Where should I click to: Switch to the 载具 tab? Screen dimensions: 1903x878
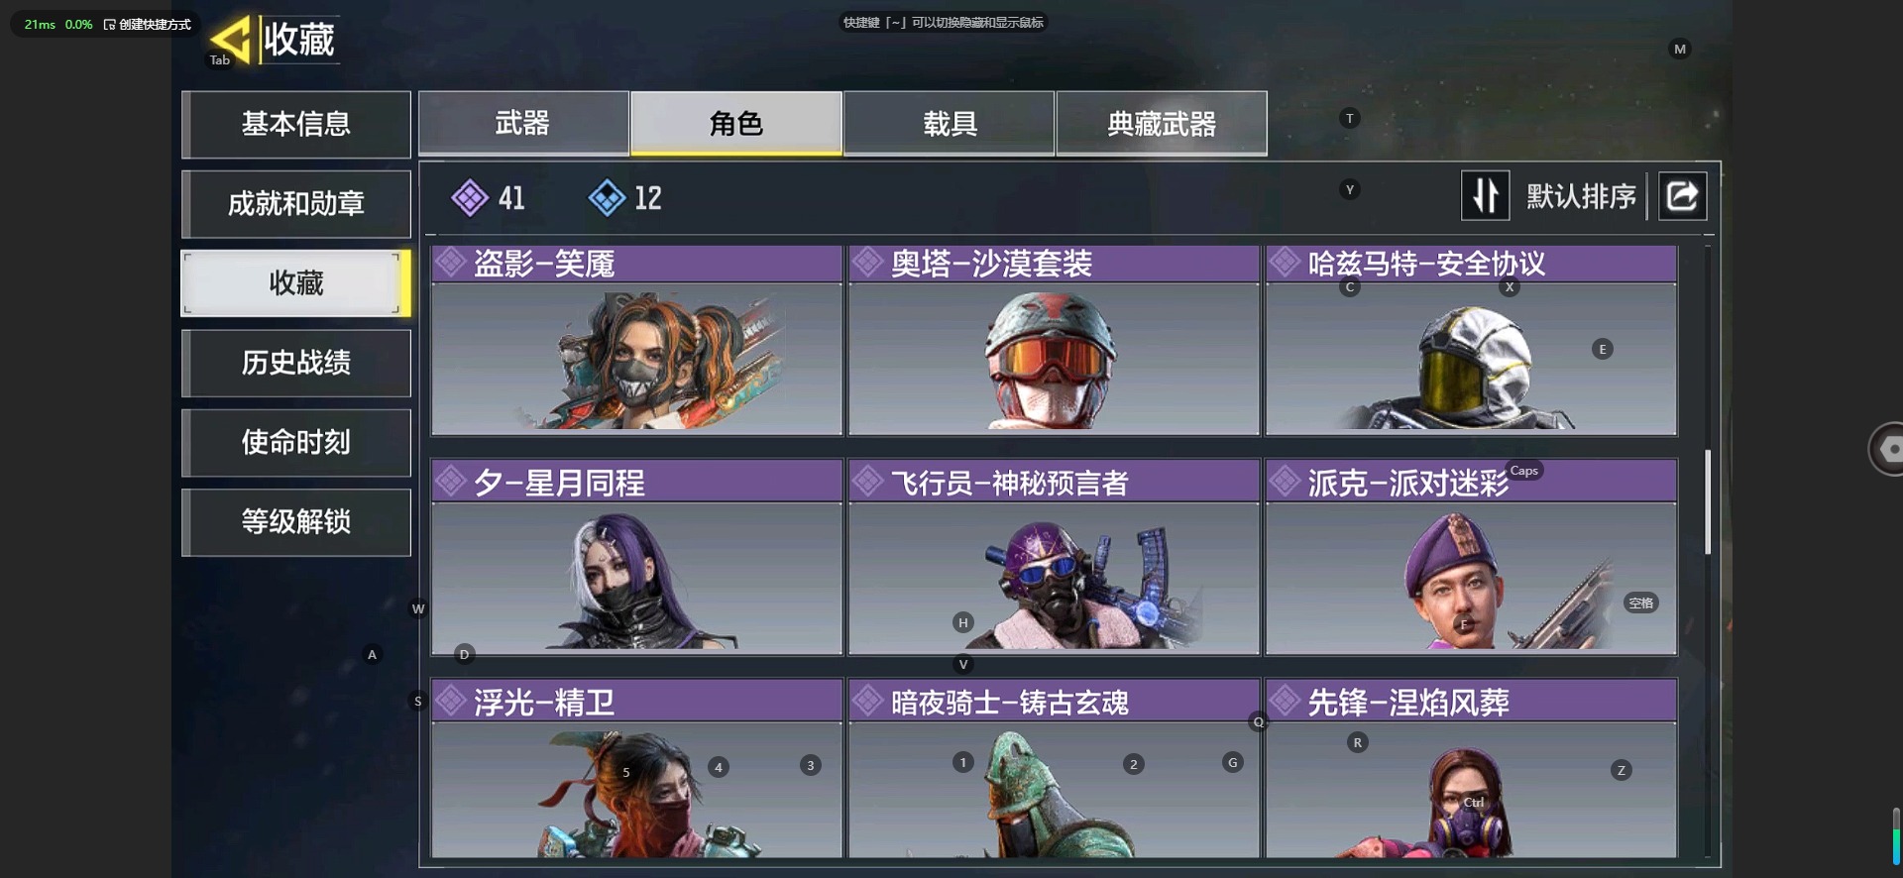(950, 124)
